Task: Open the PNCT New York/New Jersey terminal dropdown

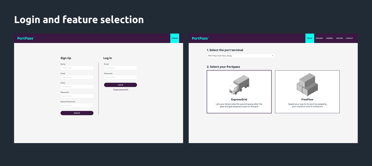Action: [241, 56]
